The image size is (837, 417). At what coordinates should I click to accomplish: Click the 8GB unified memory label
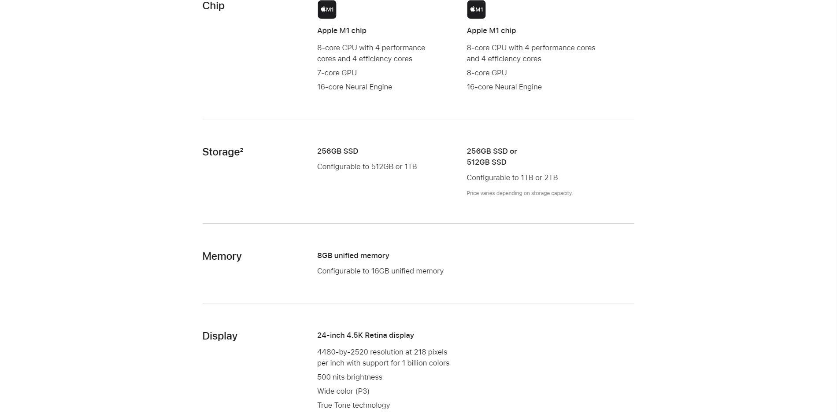353,255
